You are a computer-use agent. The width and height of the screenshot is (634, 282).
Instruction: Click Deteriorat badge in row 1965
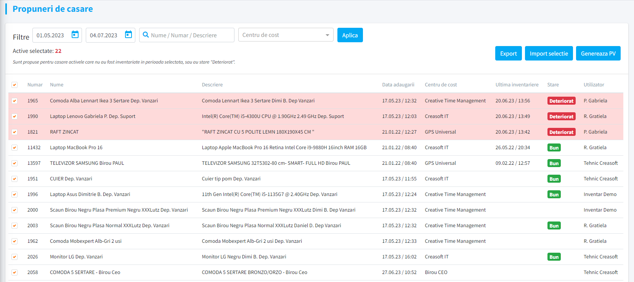[x=562, y=101]
